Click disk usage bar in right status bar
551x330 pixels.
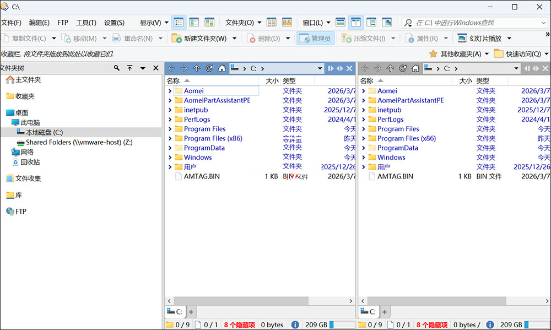click(537, 324)
